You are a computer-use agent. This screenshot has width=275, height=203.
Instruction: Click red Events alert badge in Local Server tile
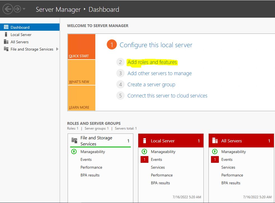(144, 159)
